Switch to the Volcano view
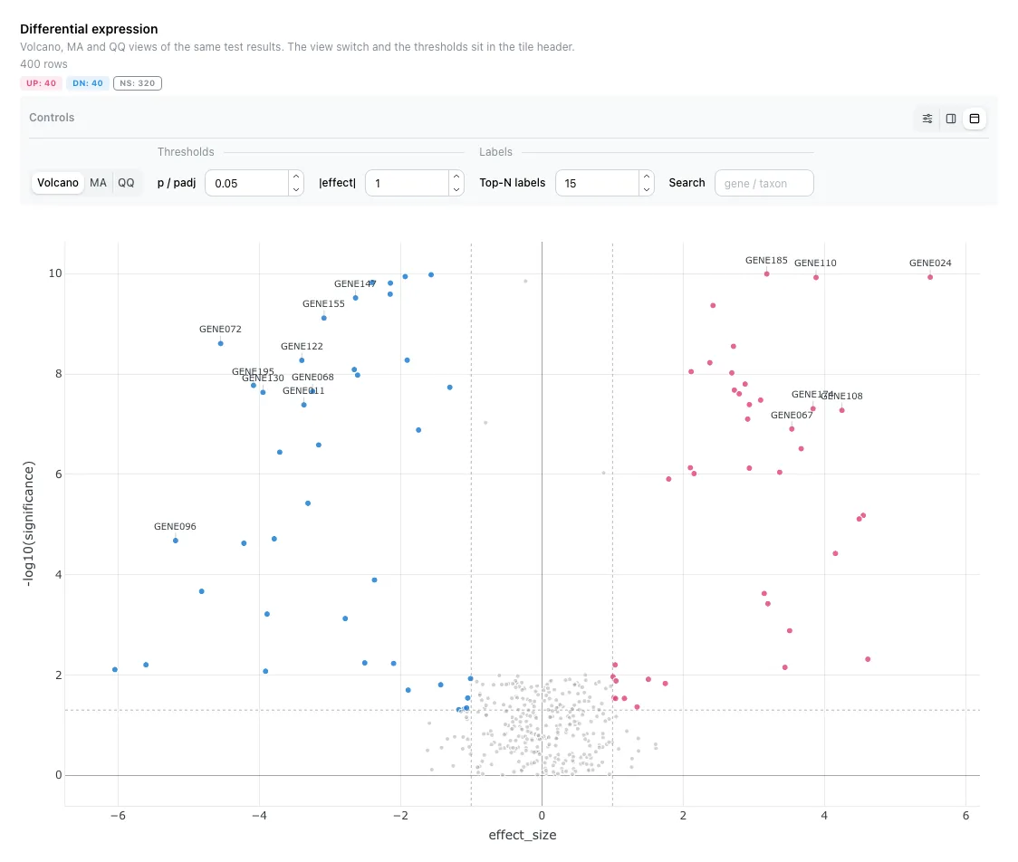The height and width of the screenshot is (862, 1018). click(58, 182)
